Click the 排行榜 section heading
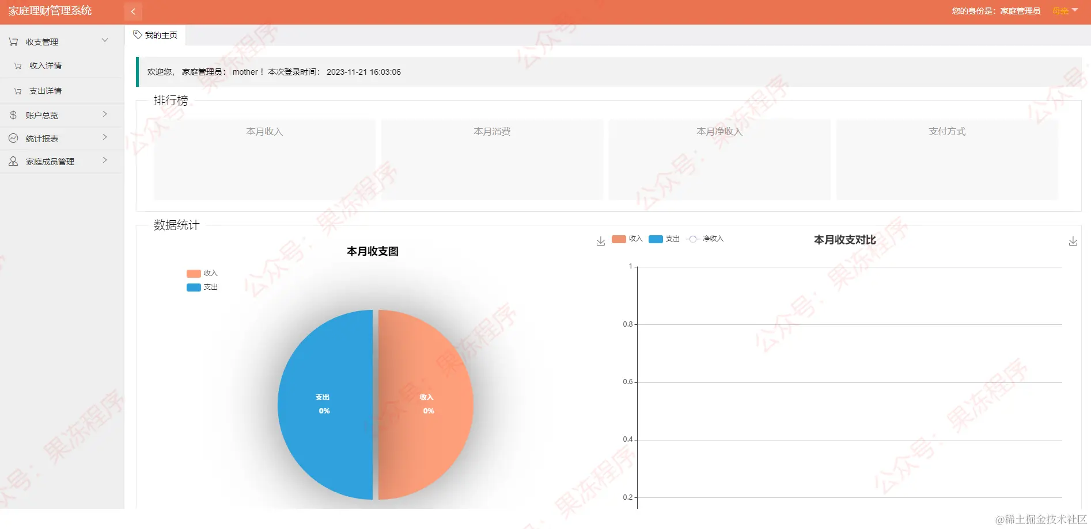Image resolution: width=1091 pixels, height=529 pixels. pyautogui.click(x=171, y=101)
